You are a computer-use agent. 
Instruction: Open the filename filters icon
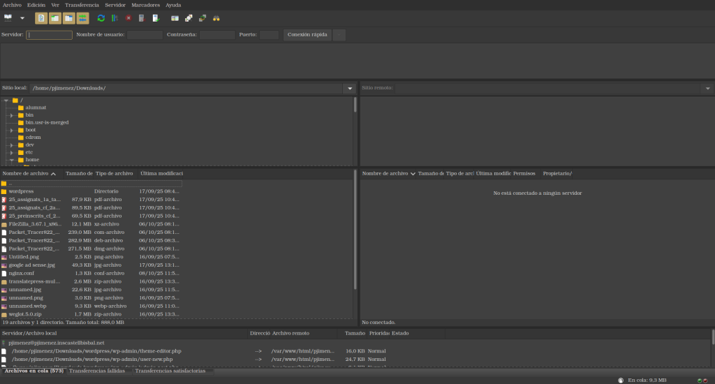(x=174, y=18)
